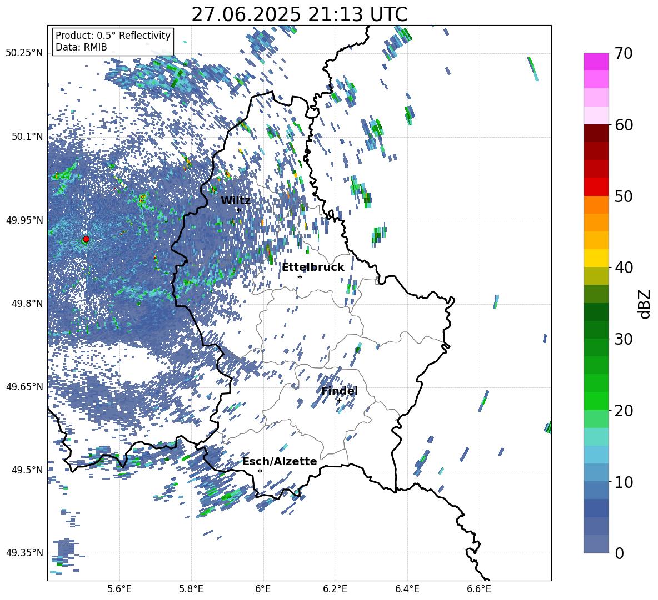Click the Wiltz station cross marker
The image size is (658, 600).
tap(239, 210)
